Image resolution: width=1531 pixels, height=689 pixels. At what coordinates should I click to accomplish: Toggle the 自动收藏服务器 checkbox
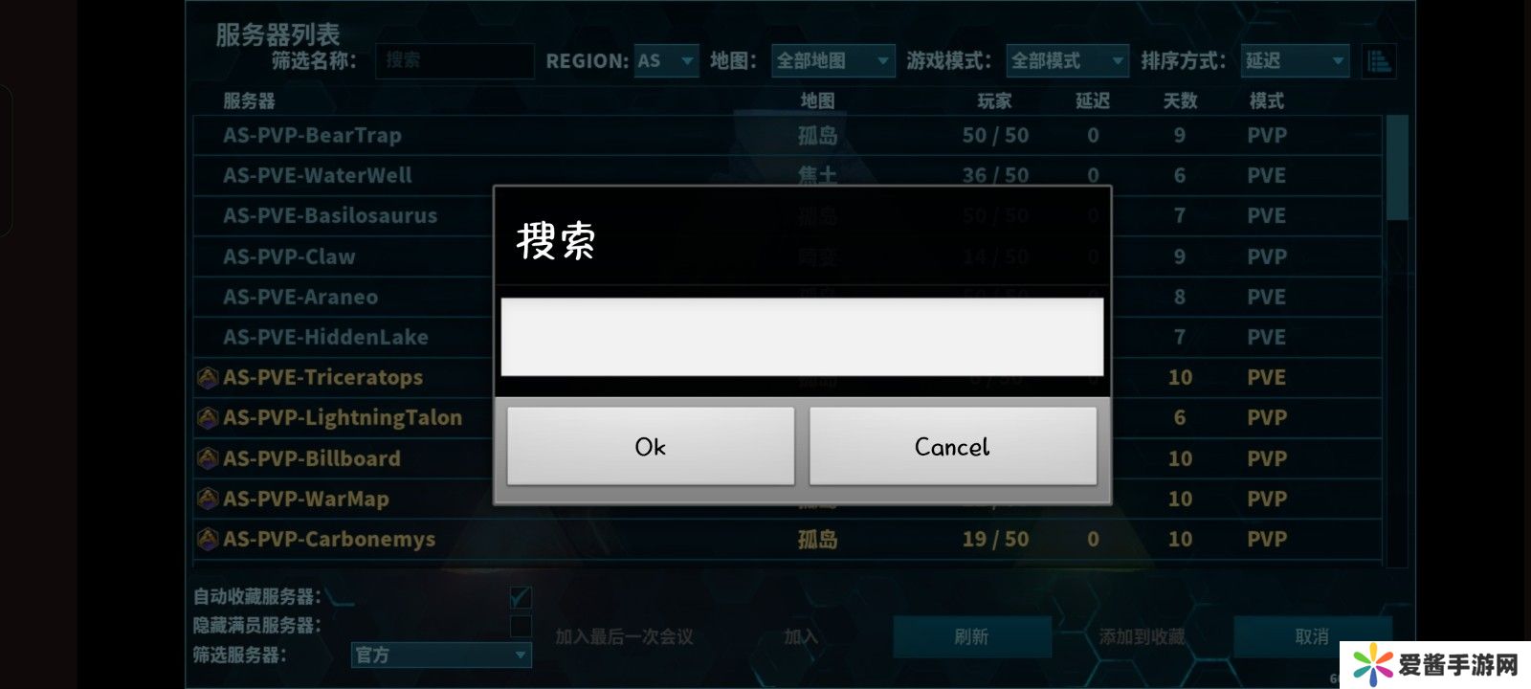coord(521,597)
